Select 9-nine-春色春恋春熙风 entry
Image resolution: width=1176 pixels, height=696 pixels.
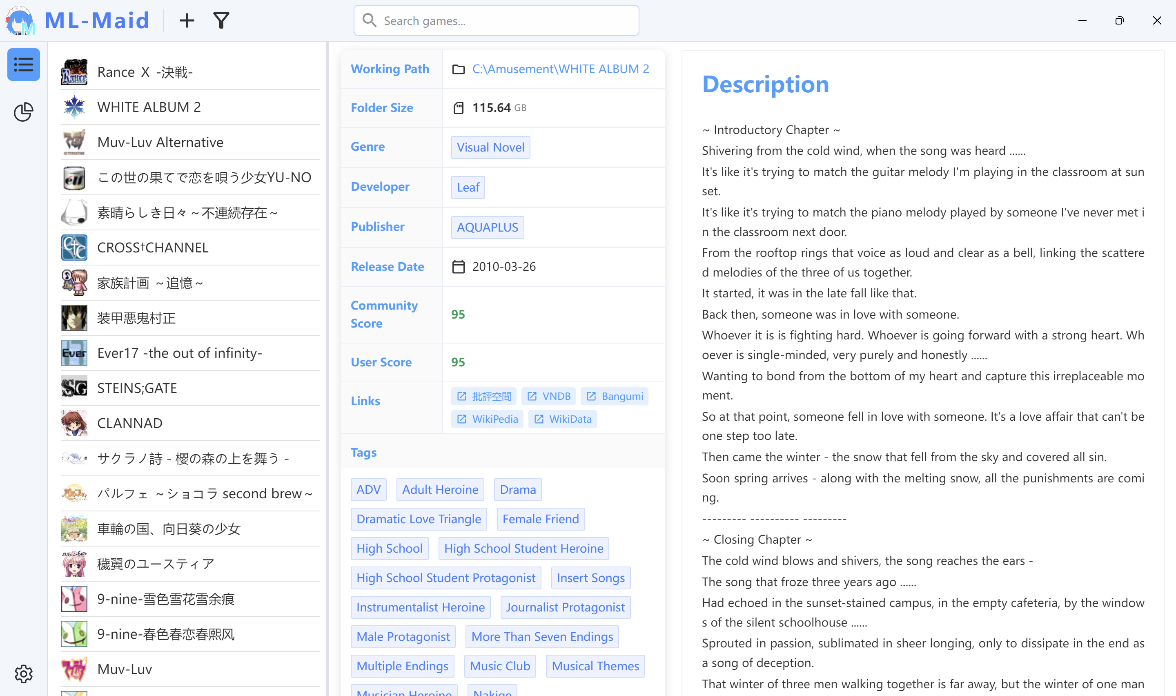(190, 634)
